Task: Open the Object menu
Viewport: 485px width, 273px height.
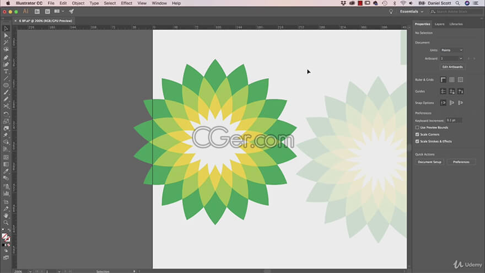Action: point(78,3)
